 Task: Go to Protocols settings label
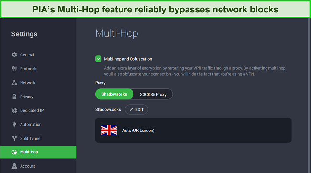(29, 69)
